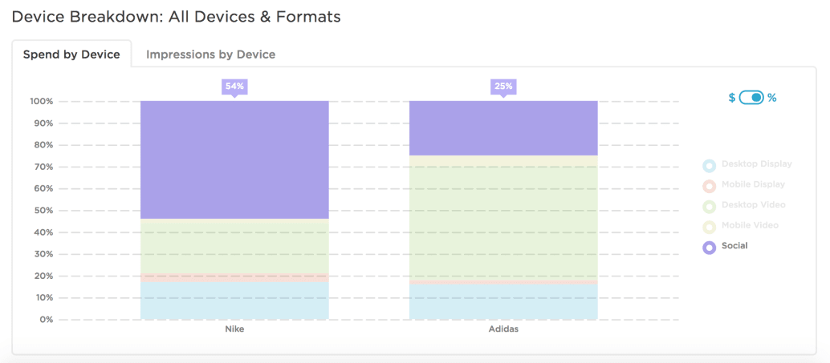Toggle Social legend circle
830x363 pixels.
[709, 248]
